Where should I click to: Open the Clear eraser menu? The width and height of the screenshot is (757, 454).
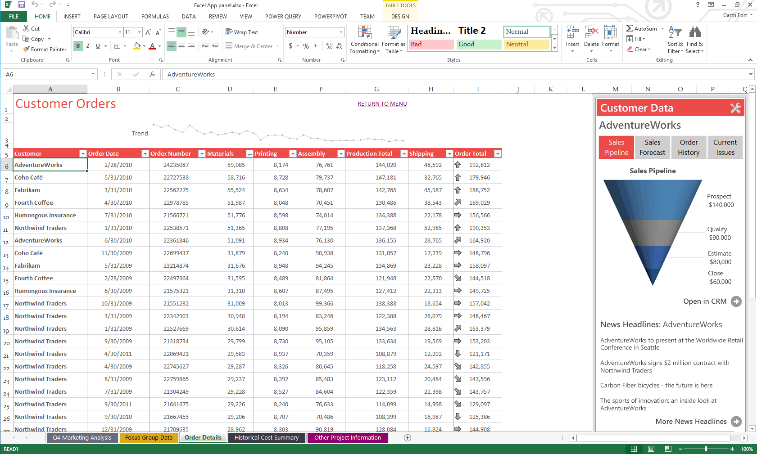coord(639,49)
